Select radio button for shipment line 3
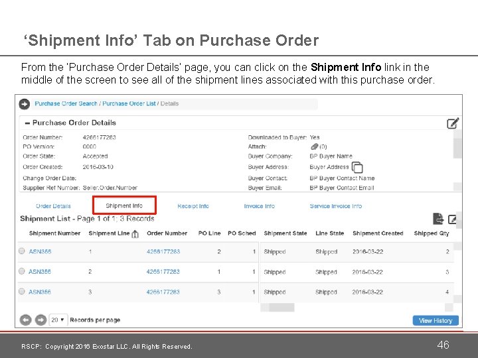This screenshot has height=358, width=478. click(22, 291)
